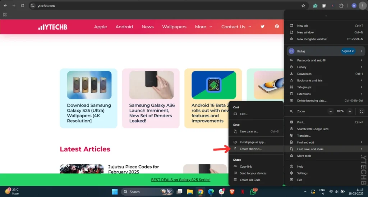The width and height of the screenshot is (368, 197).
Task: Open Netflix from taskbar
Action: pyautogui.click(x=243, y=192)
